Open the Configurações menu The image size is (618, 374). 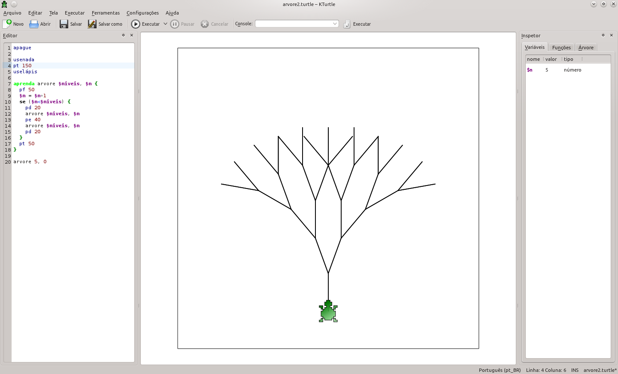point(142,13)
